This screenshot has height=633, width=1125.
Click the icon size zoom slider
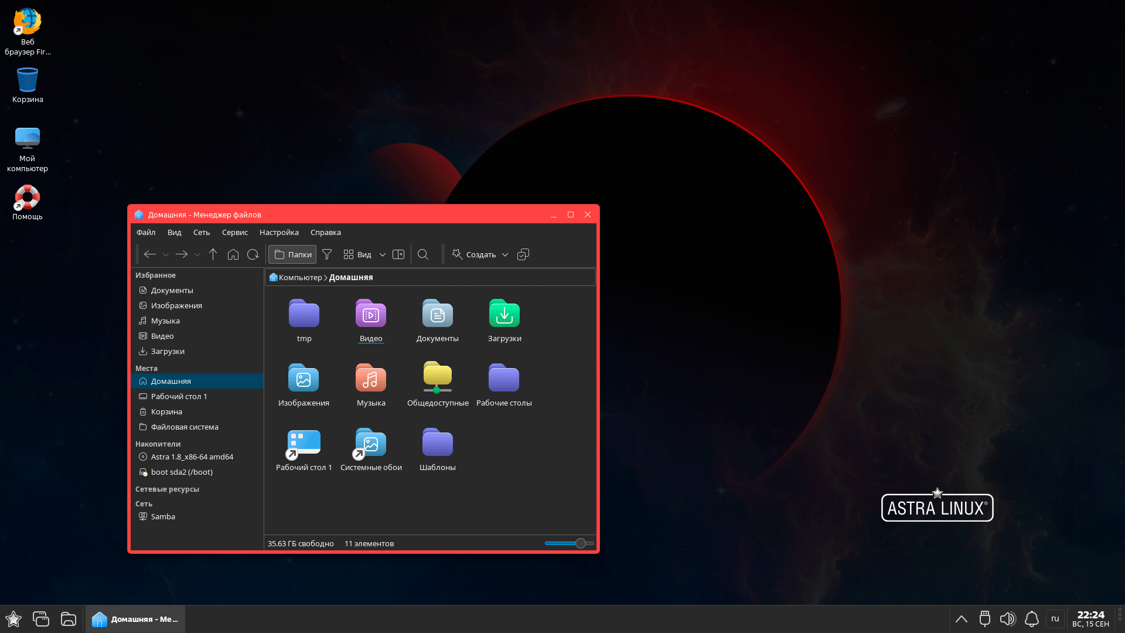point(580,543)
